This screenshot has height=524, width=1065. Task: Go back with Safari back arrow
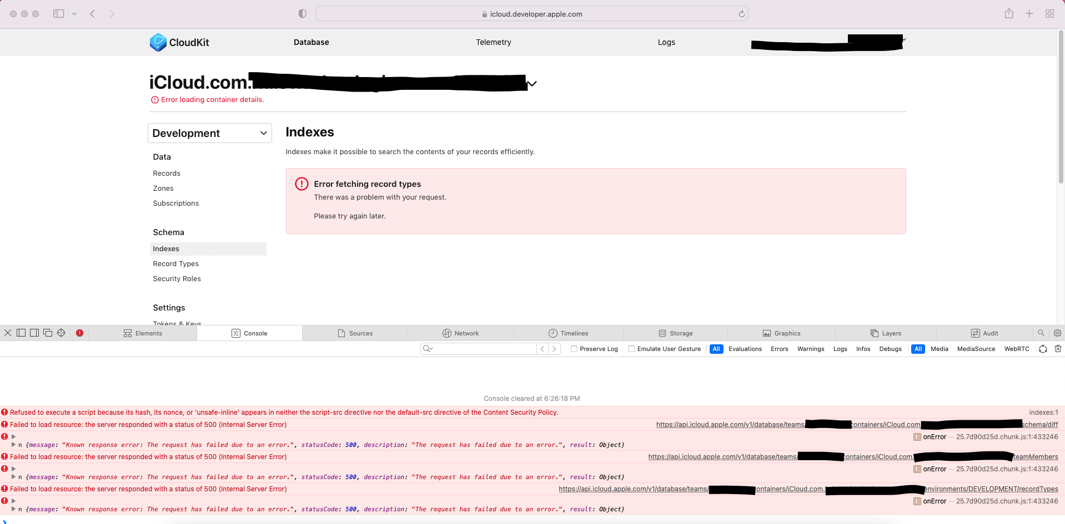[x=93, y=14]
